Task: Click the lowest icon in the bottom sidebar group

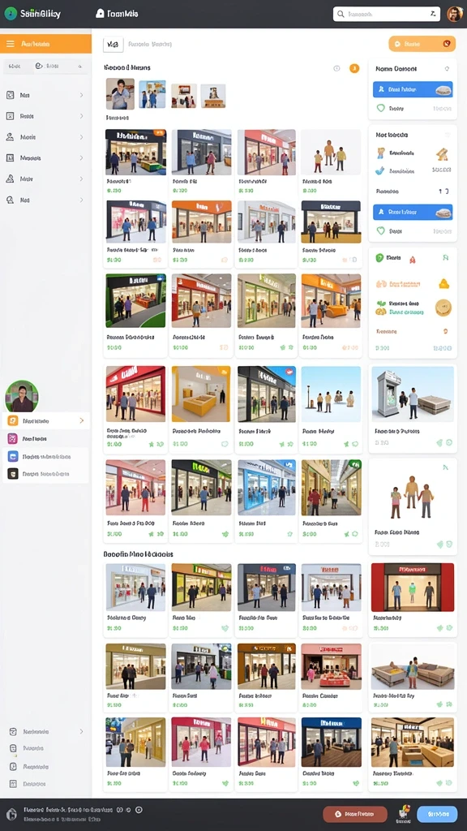Action: pyautogui.click(x=13, y=784)
